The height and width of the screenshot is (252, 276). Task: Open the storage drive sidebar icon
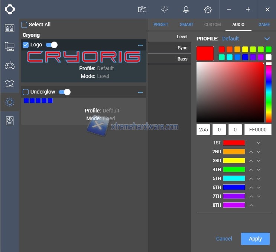click(x=9, y=121)
